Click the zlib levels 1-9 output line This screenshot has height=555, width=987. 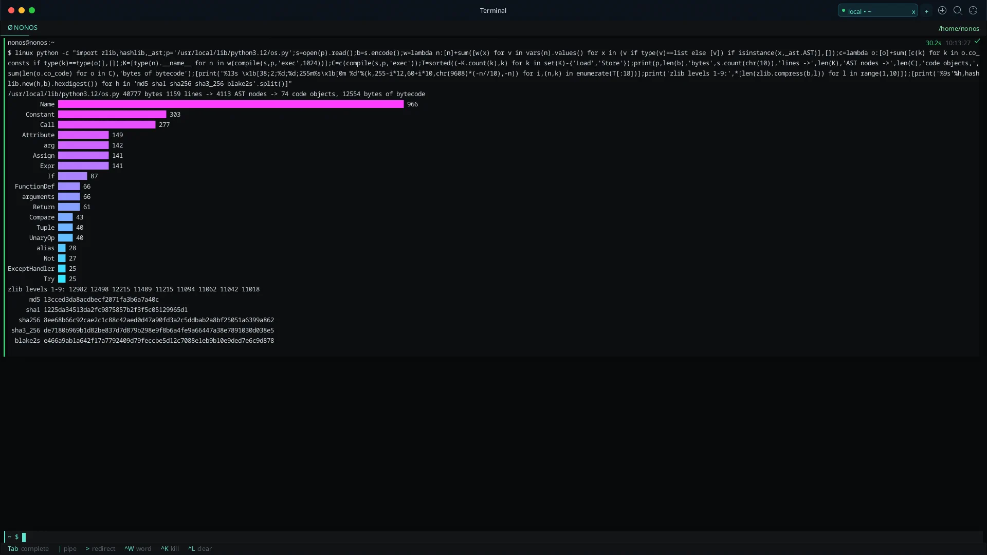pos(134,289)
